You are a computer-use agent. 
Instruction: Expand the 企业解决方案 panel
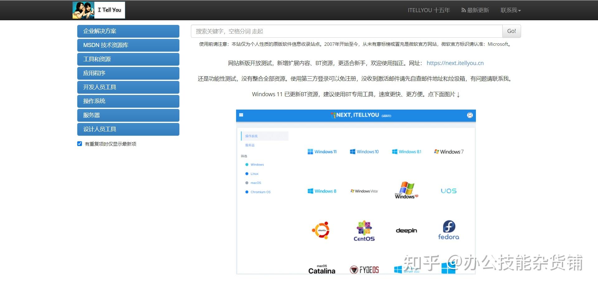pos(128,31)
